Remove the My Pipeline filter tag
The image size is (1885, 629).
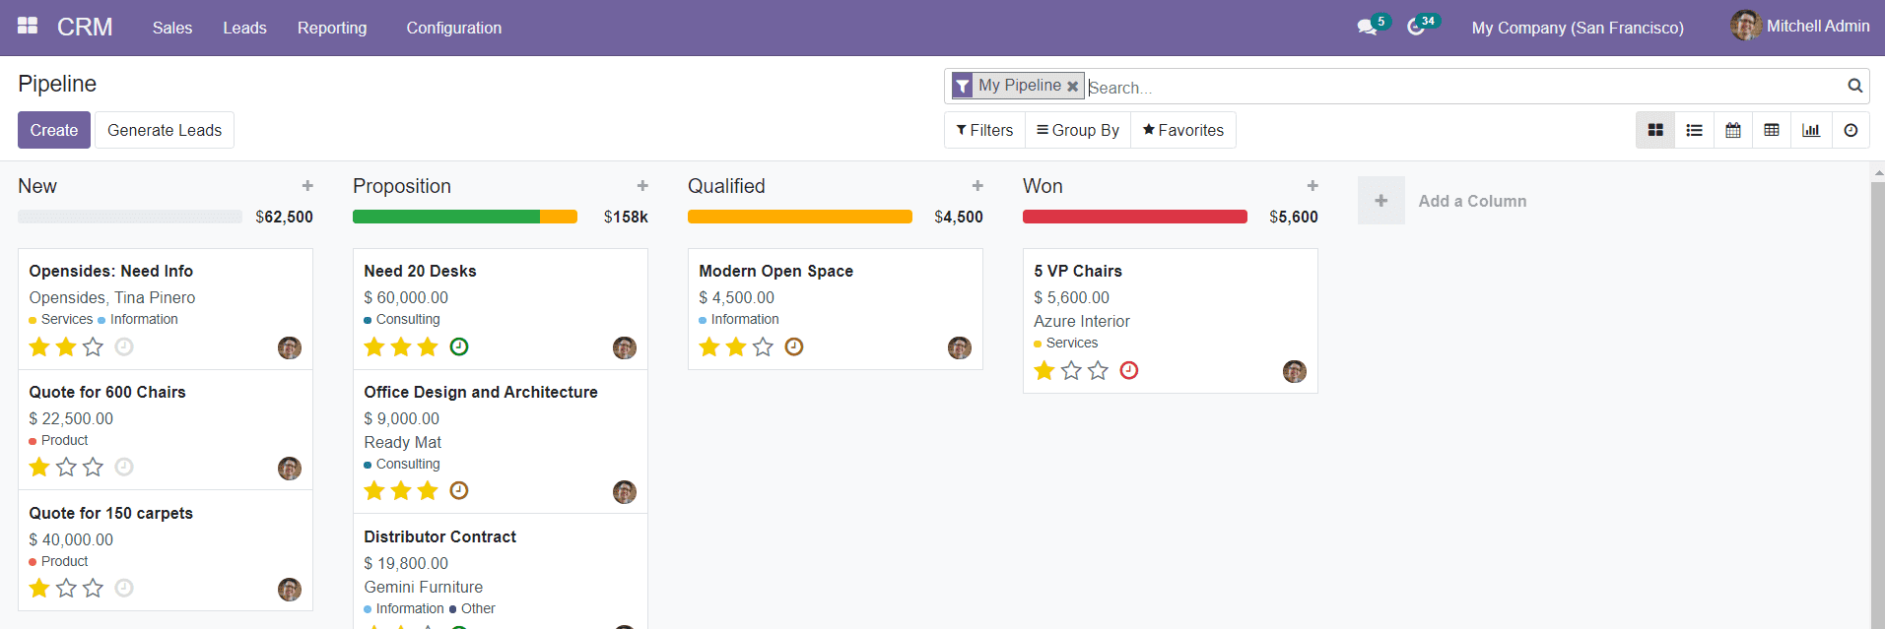[1072, 87]
